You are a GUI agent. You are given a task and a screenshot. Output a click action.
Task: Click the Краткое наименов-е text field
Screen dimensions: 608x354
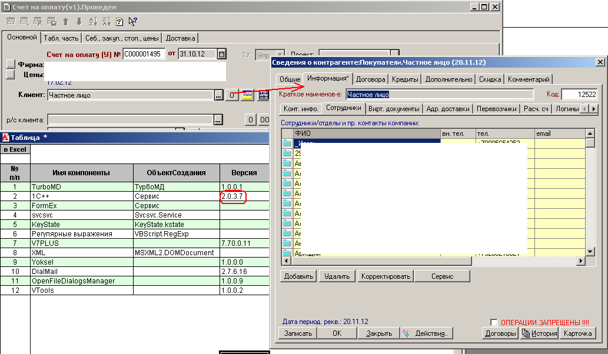(438, 94)
